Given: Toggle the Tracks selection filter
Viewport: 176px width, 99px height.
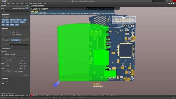Looking at the screenshot, I should (x=25, y=20).
